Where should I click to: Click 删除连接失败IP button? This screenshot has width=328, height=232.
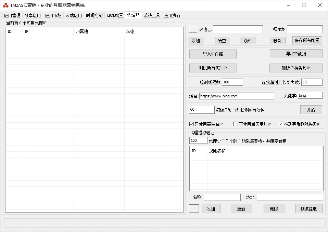(296, 68)
